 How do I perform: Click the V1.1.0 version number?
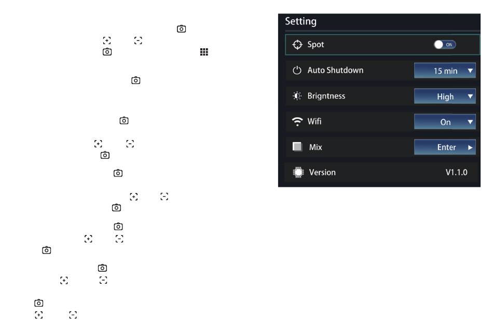(x=456, y=172)
